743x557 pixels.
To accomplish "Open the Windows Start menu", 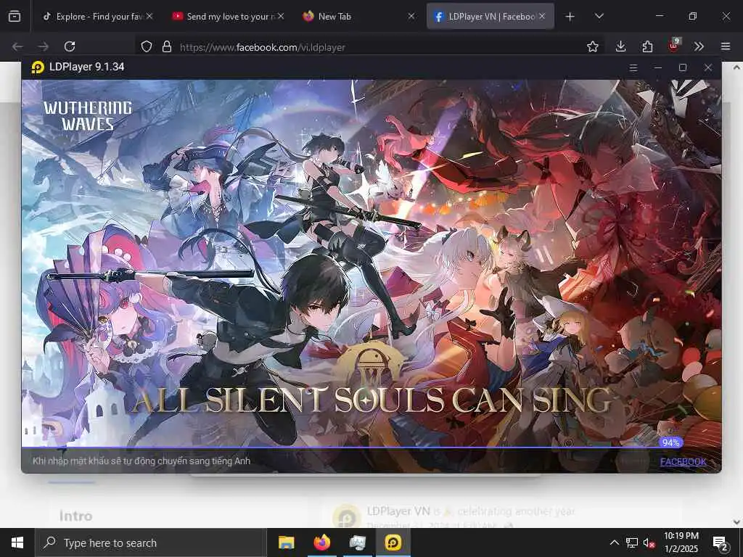I will [x=17, y=542].
